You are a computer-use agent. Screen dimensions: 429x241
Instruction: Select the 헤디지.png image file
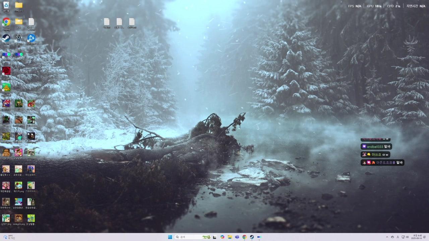click(19, 187)
